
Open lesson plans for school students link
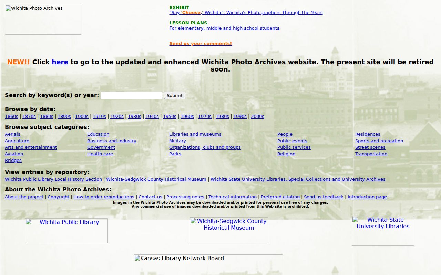(x=224, y=28)
